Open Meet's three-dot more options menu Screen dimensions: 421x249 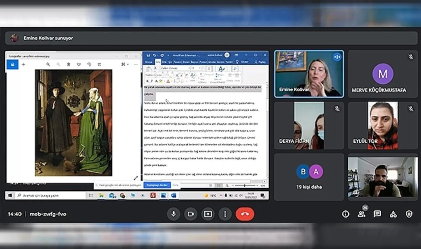pos(225,214)
